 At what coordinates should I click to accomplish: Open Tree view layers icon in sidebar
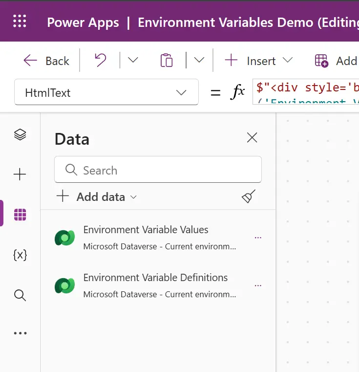[x=20, y=134]
